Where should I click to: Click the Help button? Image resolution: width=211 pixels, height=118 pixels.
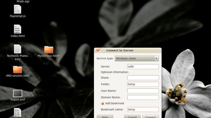(105, 117)
